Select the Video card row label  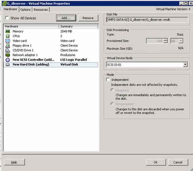[20, 41]
